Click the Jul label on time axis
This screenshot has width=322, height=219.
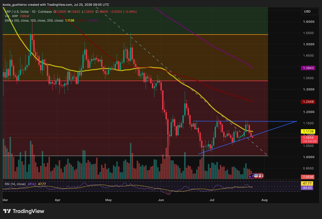click(x=212, y=200)
